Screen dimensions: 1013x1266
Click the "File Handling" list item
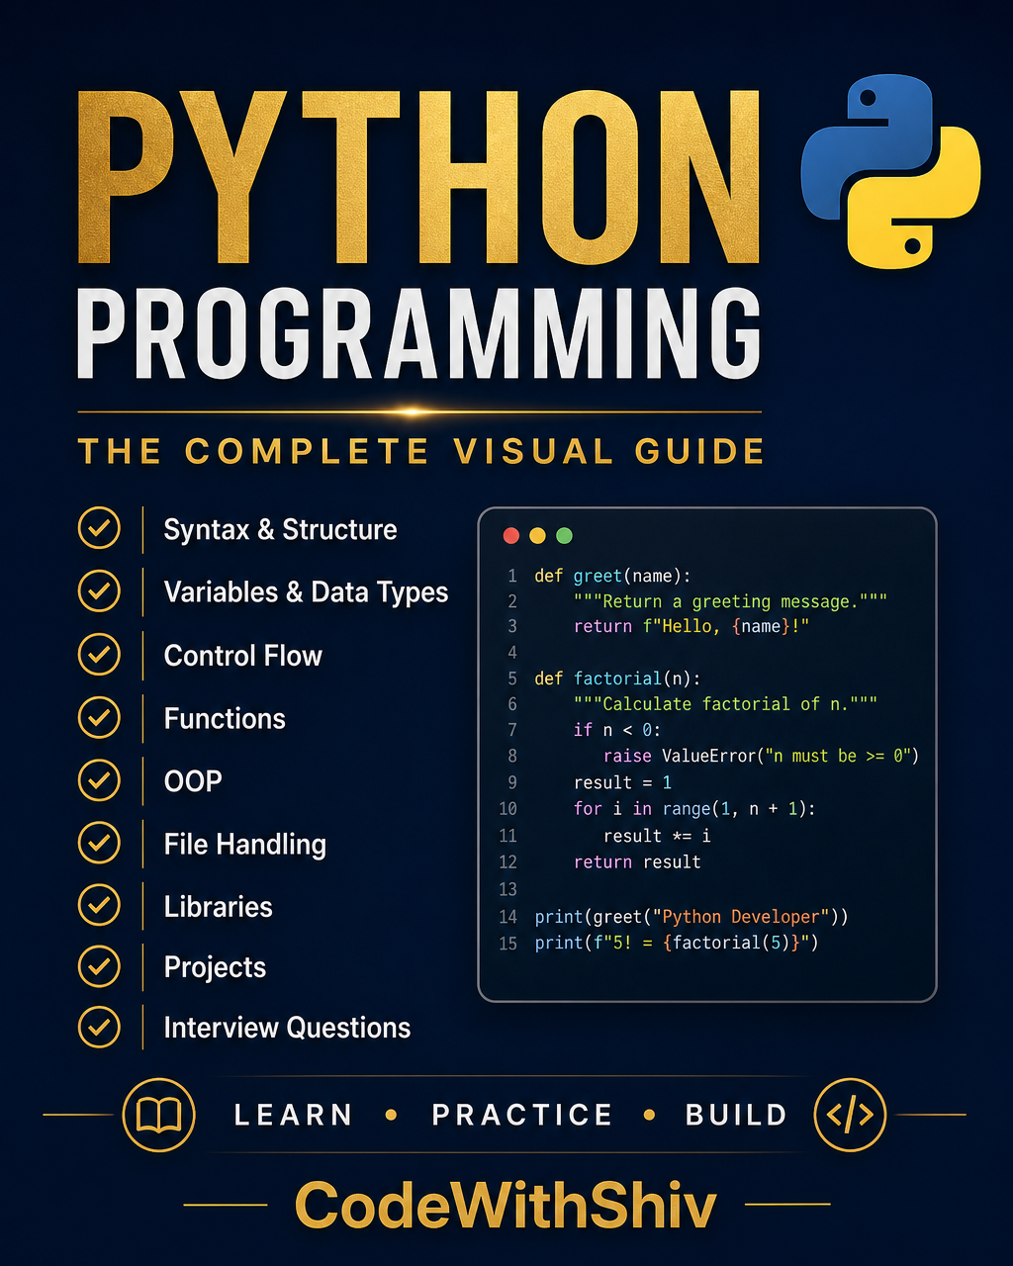244,845
